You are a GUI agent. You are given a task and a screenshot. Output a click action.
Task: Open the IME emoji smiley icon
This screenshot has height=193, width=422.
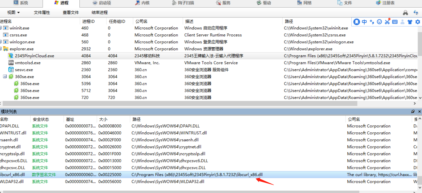(380, 22)
